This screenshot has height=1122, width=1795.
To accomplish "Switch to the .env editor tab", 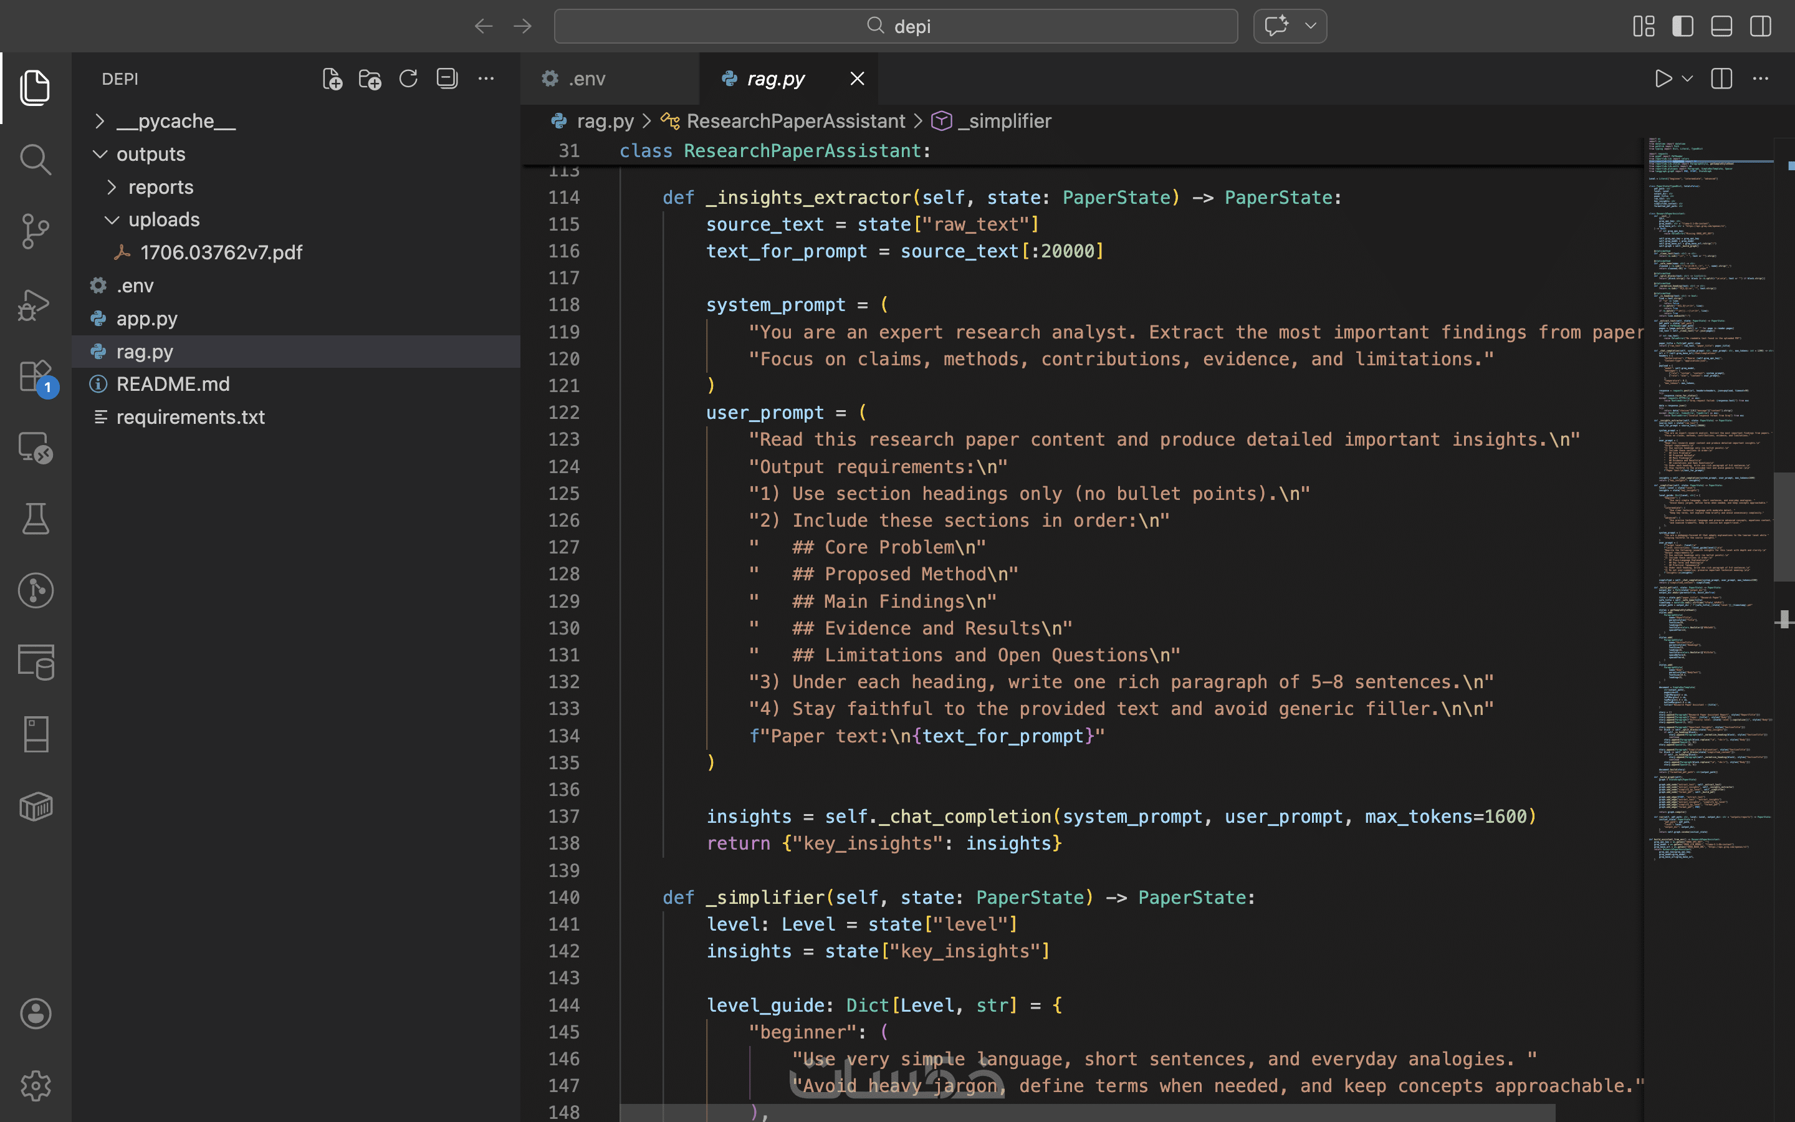I will 586,79.
